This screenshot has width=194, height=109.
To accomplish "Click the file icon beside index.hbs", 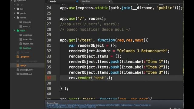I will click(x=21, y=39).
